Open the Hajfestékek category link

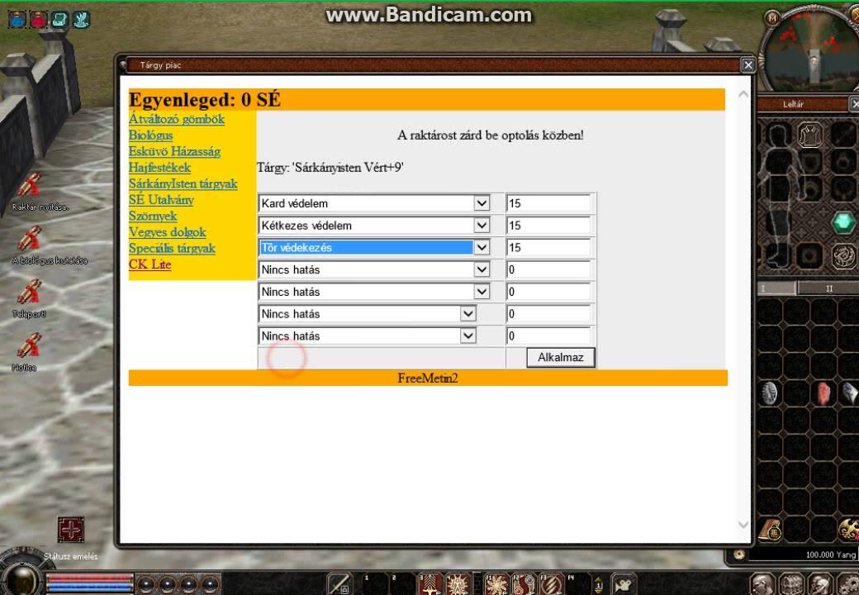[x=159, y=168]
